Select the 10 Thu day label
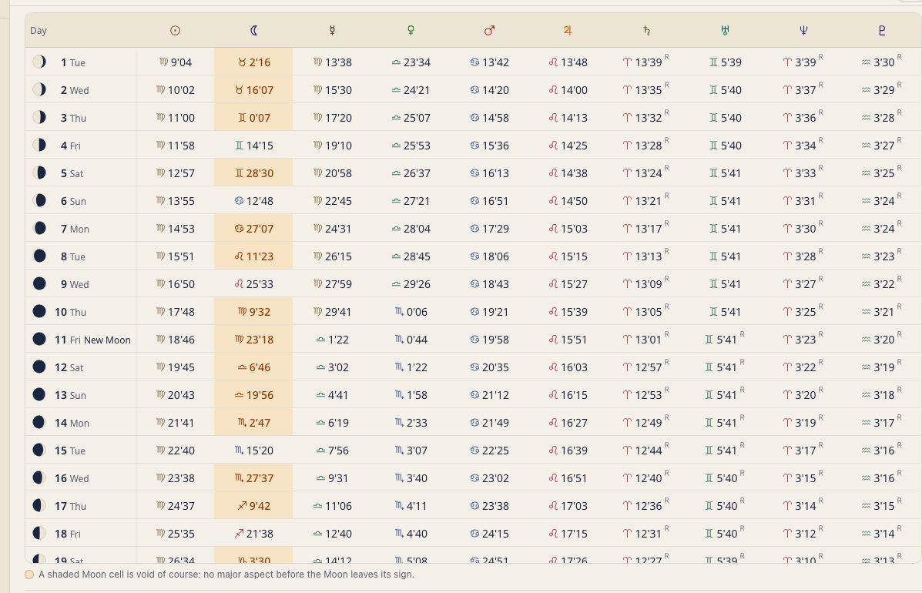922x593 pixels. pyautogui.click(x=70, y=312)
